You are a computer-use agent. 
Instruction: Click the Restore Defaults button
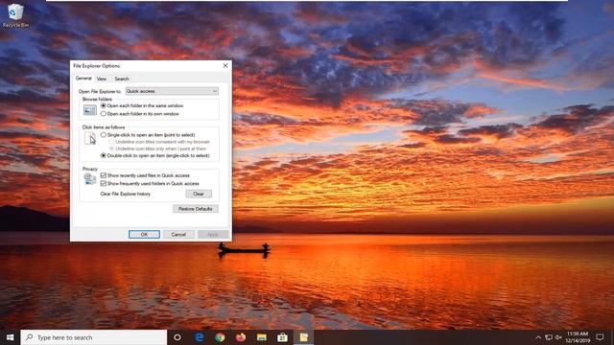[x=196, y=209]
